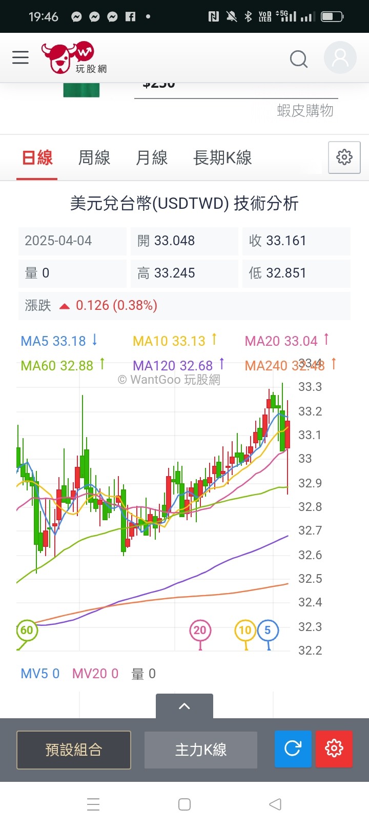The image size is (369, 827).
Task: Switch to the 周線 weekly tab
Action: coord(94,157)
